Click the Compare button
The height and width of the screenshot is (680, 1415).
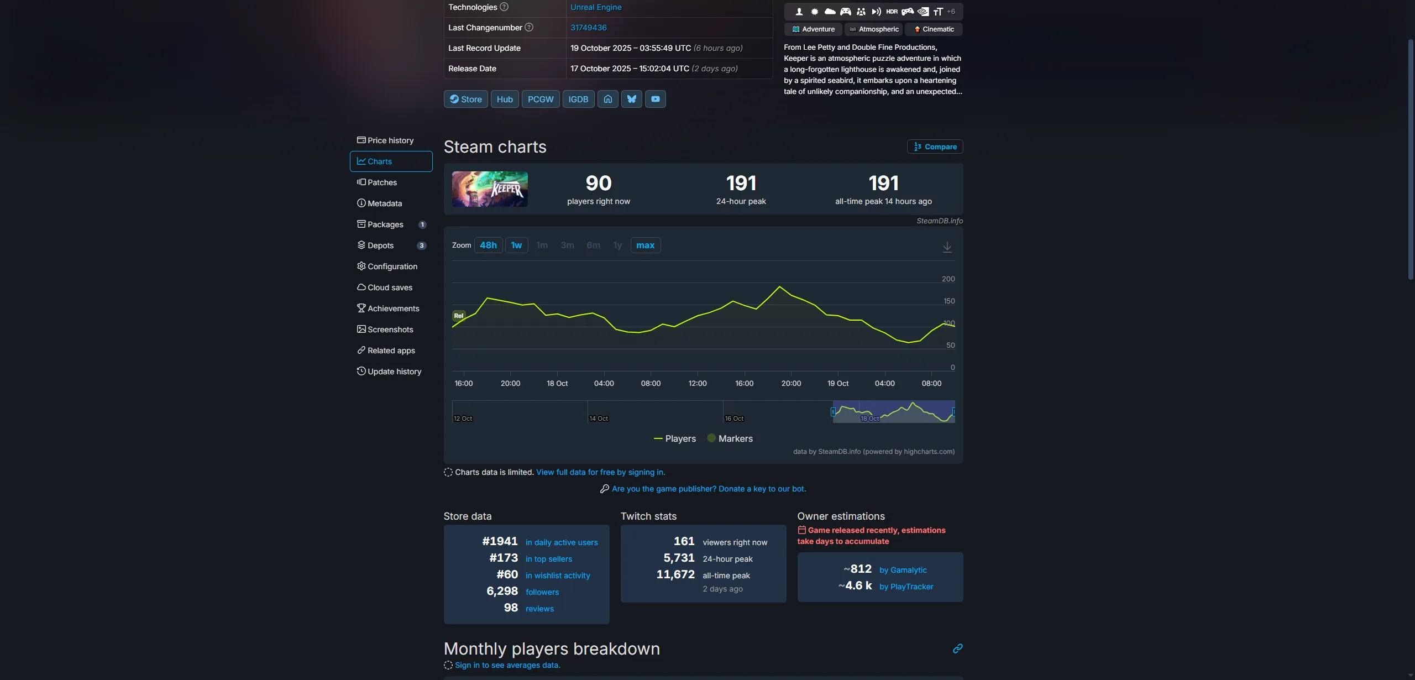coord(935,147)
